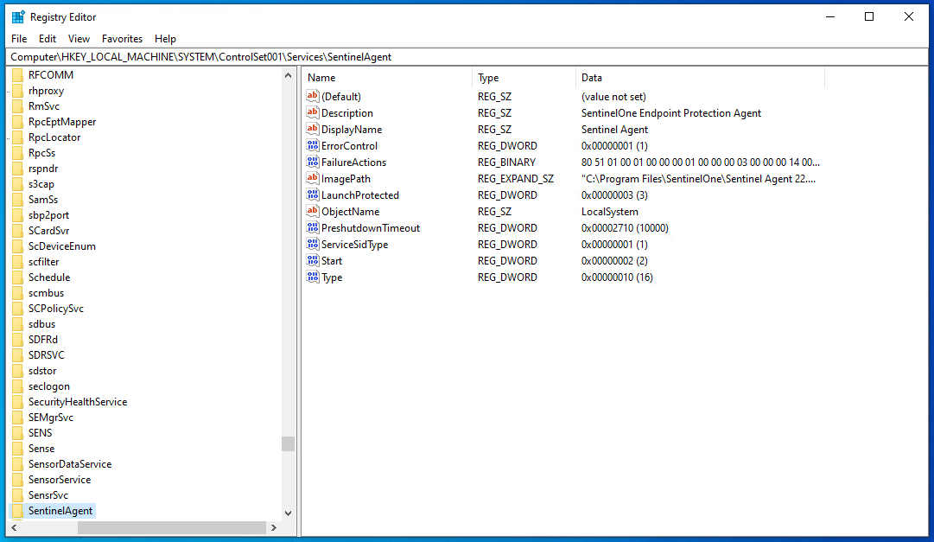934x542 pixels.
Task: Sort values by the Data column header
Action: (x=701, y=78)
